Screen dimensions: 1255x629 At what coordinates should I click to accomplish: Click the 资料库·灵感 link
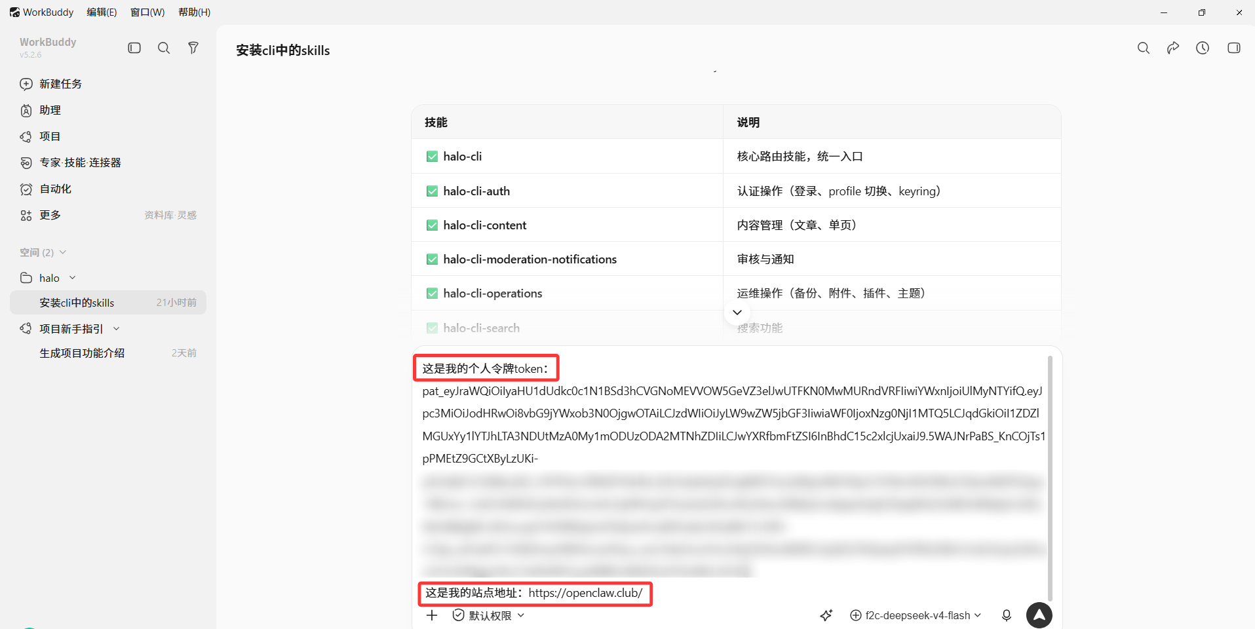170,215
